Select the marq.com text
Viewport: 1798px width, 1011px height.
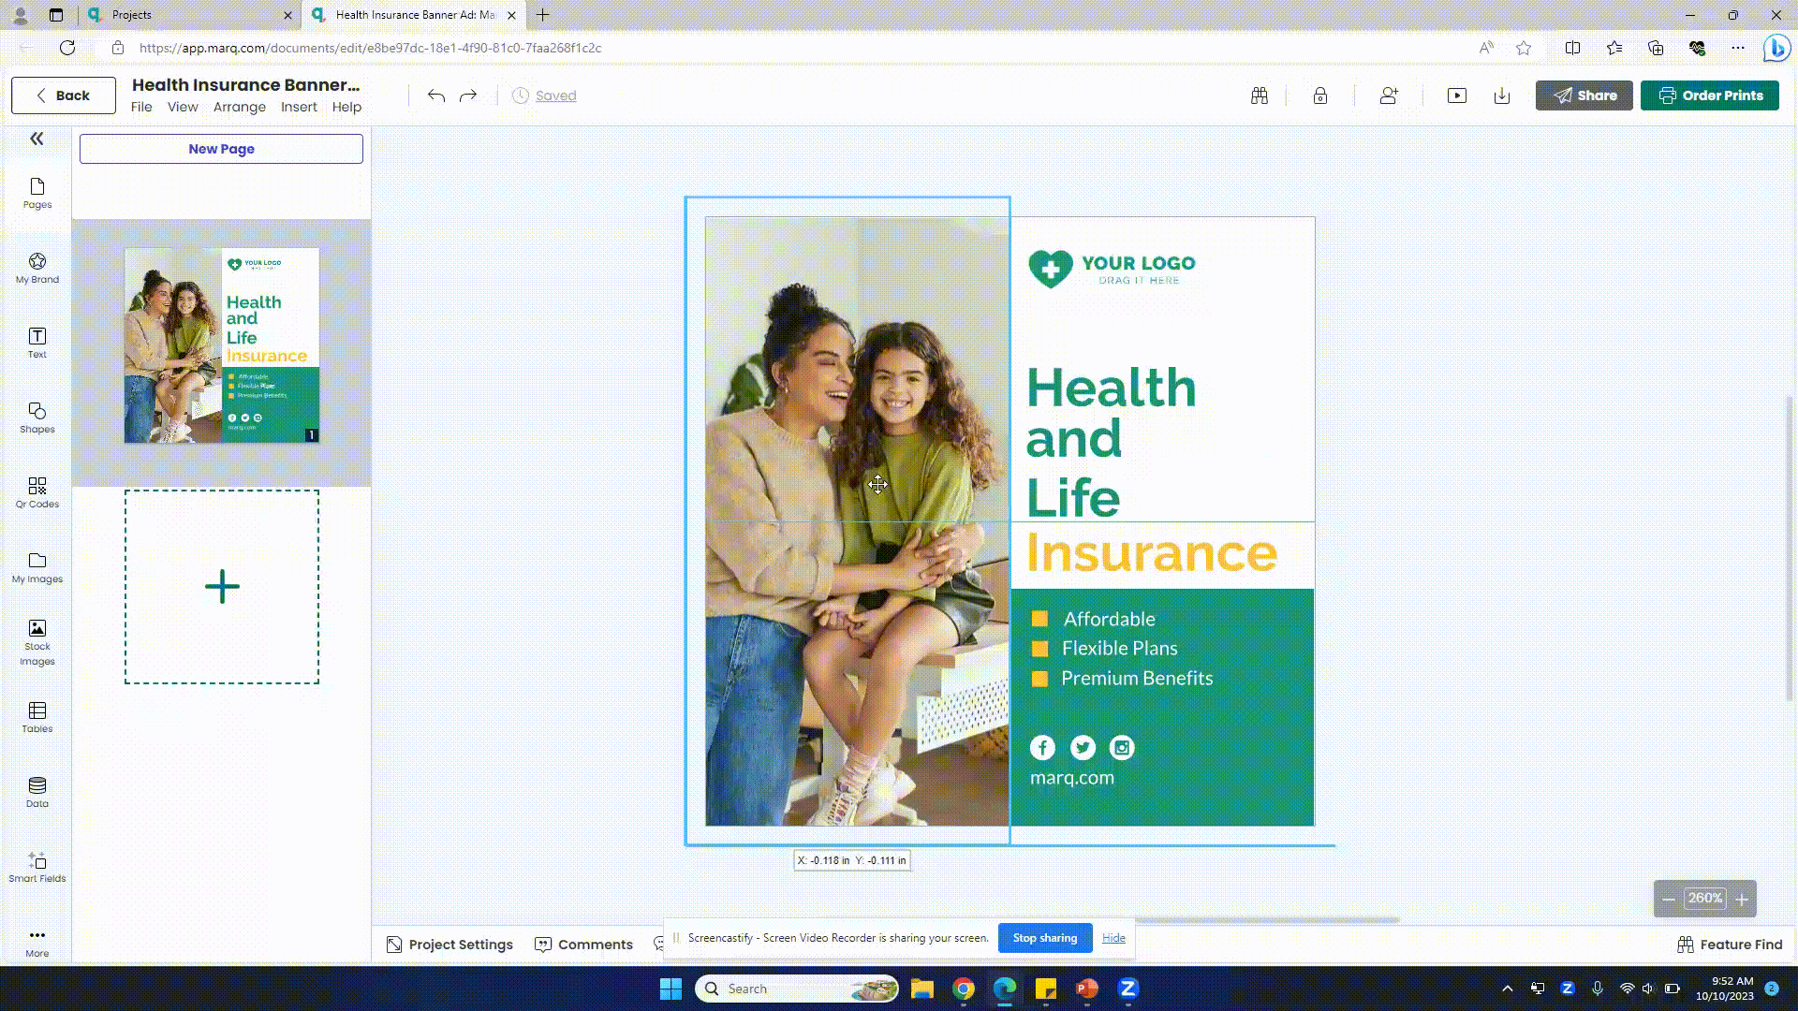(x=1072, y=778)
